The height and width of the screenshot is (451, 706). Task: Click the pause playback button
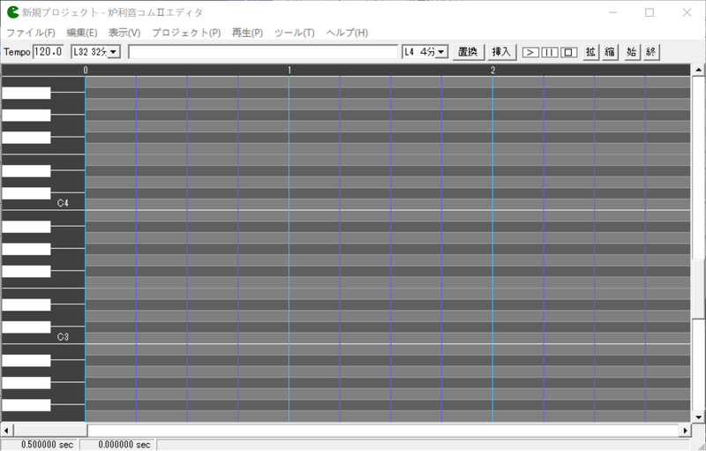(x=550, y=52)
